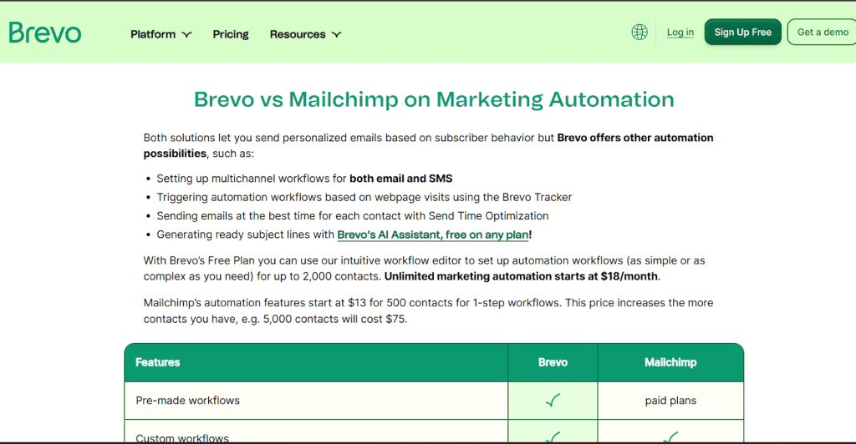Open the Brevo's AI Assistant link
The height and width of the screenshot is (444, 856).
tap(432, 235)
